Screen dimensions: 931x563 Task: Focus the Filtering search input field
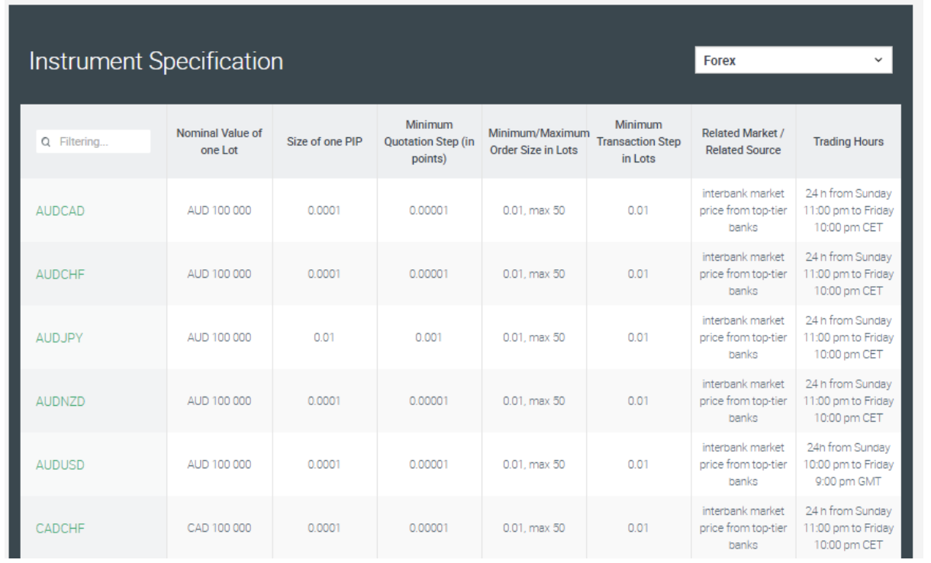tap(99, 142)
